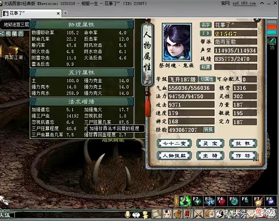Activate the F6 skill shortcut slot

tap(246, 201)
